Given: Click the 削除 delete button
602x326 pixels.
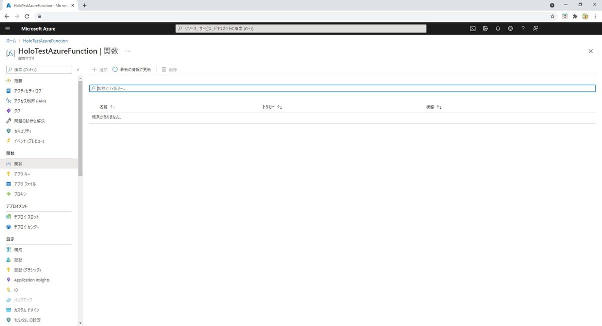Looking at the screenshot, I should 169,70.
